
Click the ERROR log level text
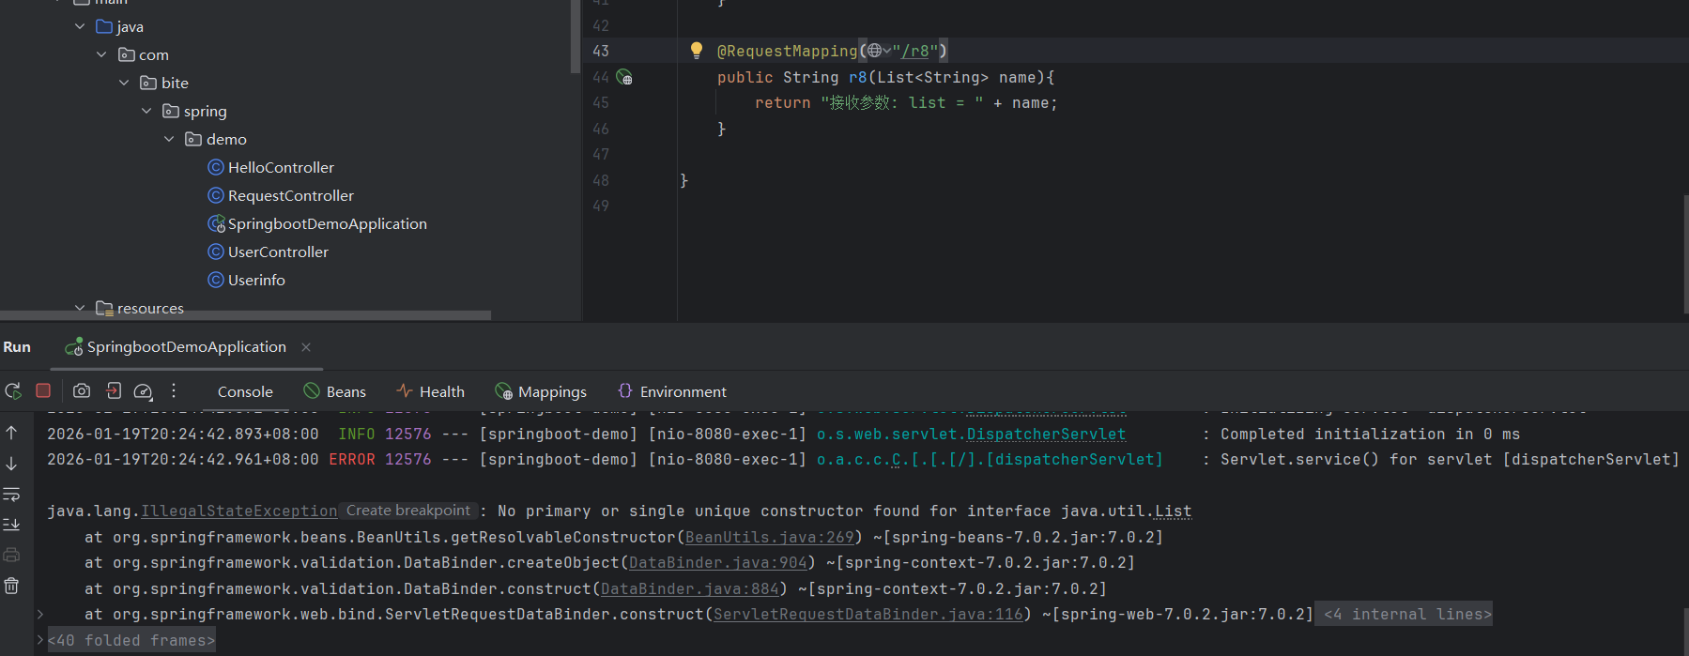click(x=352, y=459)
